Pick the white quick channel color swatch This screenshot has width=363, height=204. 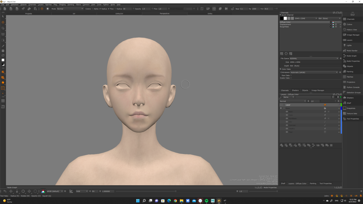pos(285,18)
